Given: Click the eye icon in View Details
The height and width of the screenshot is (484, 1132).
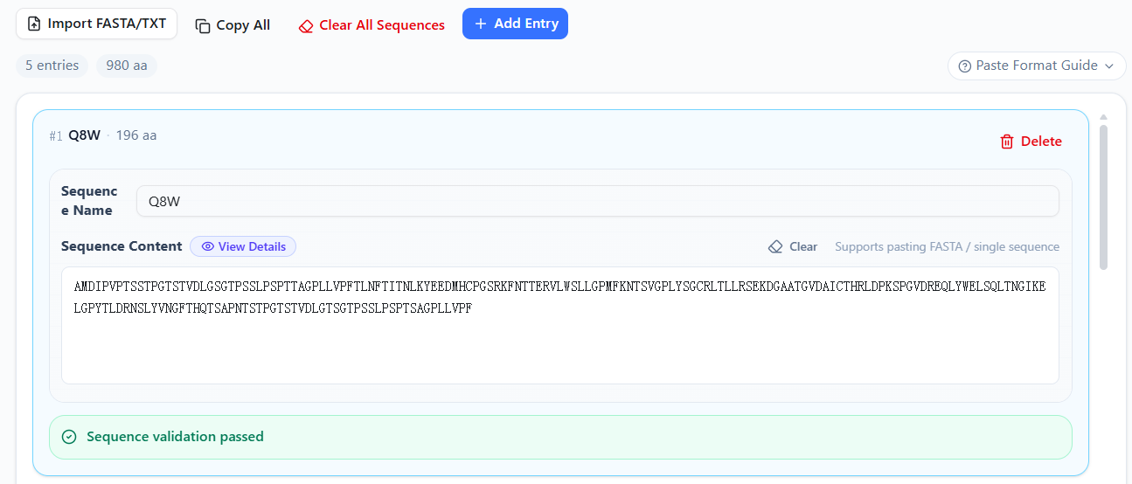Looking at the screenshot, I should coord(208,246).
